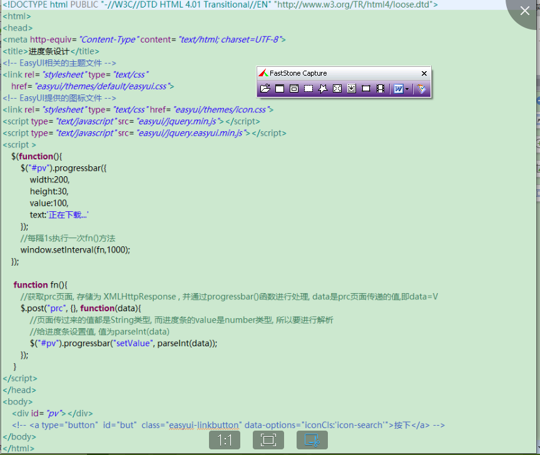Select Capture Fixed Region tool
540x455 pixels.
coord(366,89)
